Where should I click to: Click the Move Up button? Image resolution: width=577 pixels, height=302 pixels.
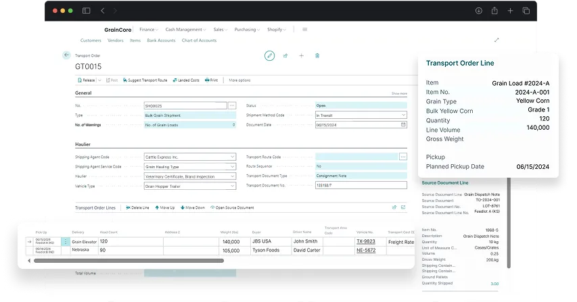tap(165, 207)
